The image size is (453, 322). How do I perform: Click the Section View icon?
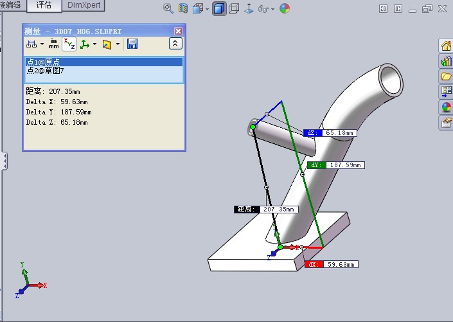pos(184,8)
